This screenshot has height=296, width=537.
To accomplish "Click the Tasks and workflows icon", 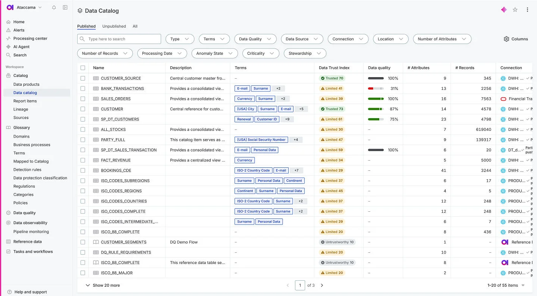I will pyautogui.click(x=9, y=252).
